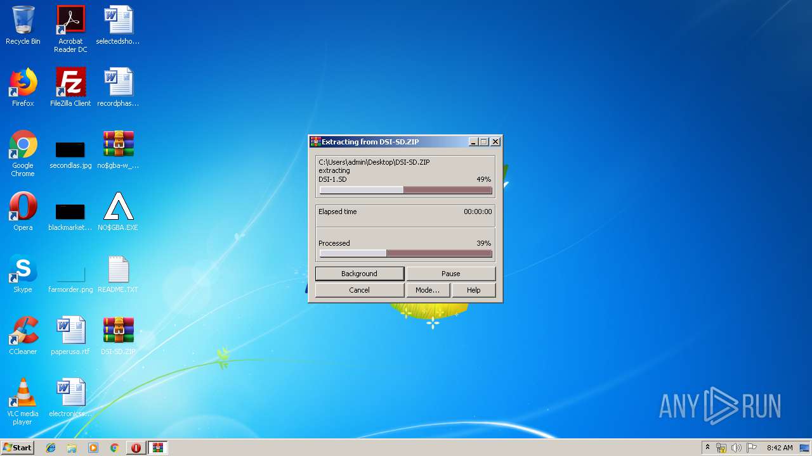This screenshot has height=456, width=812.
Task: Select the paperusa.rtf document
Action: (x=70, y=336)
